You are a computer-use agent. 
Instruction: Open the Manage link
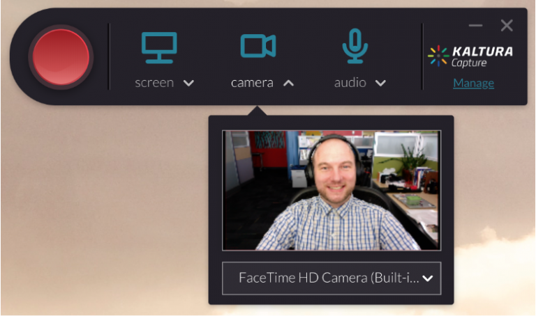tap(473, 84)
